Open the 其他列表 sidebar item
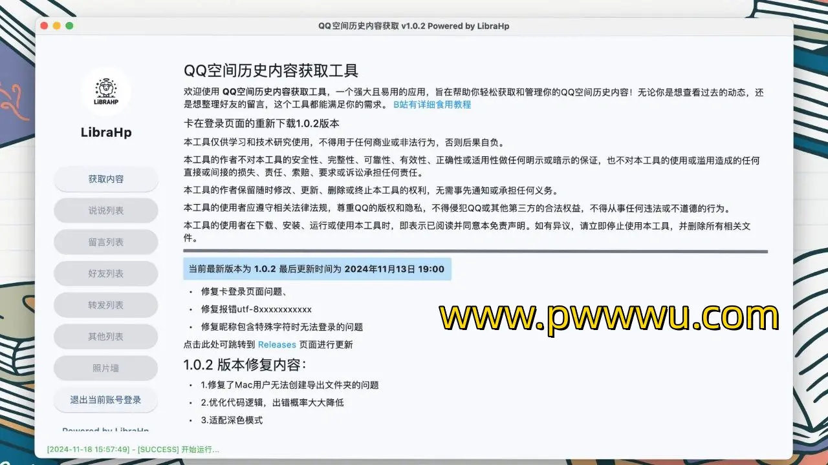Image resolution: width=828 pixels, height=465 pixels. [x=106, y=336]
